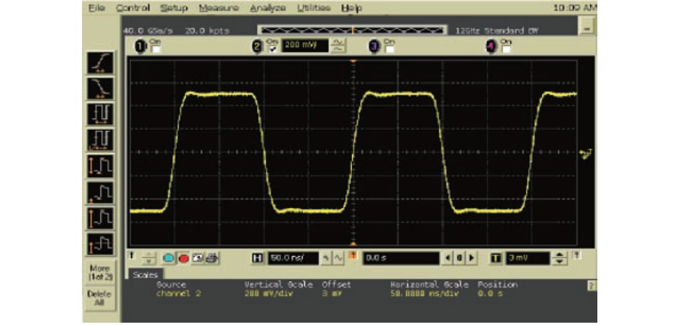Open the File menu

click(x=97, y=8)
